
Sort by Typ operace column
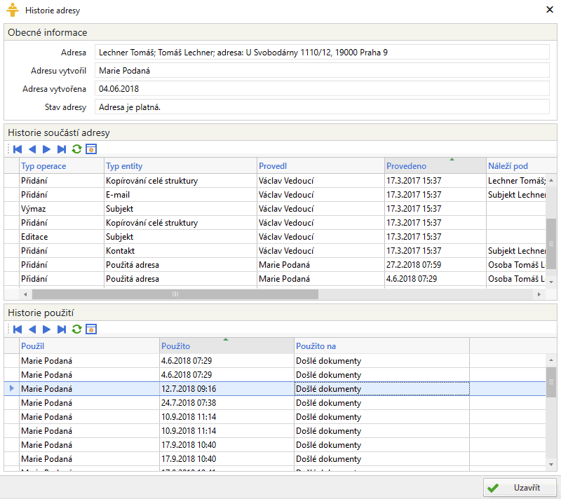tap(61, 166)
